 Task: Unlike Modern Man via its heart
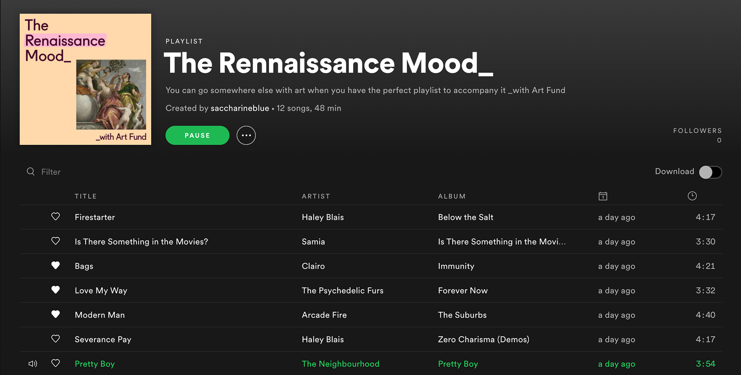pos(56,315)
